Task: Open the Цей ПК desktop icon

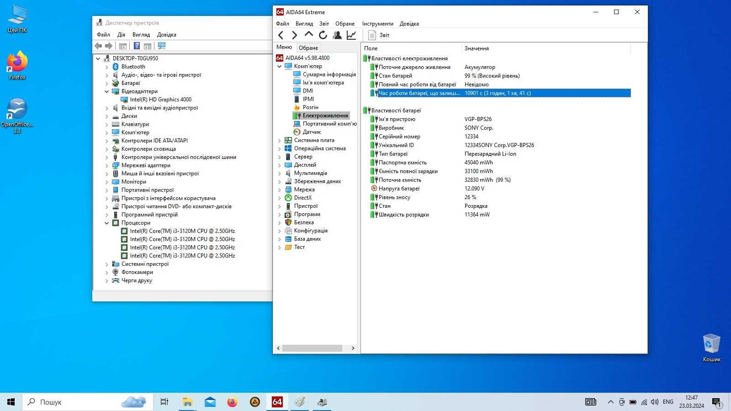Action: tap(17, 19)
